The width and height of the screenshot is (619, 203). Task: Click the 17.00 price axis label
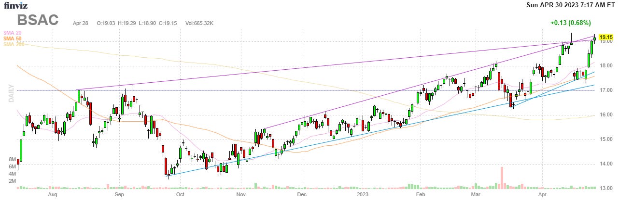tap(606, 90)
